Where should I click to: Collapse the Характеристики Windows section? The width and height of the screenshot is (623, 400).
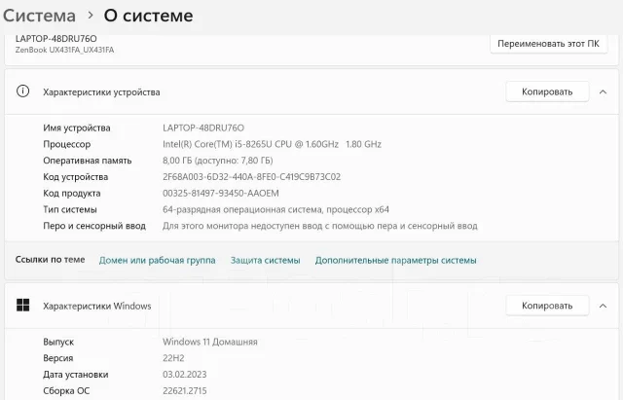point(603,306)
